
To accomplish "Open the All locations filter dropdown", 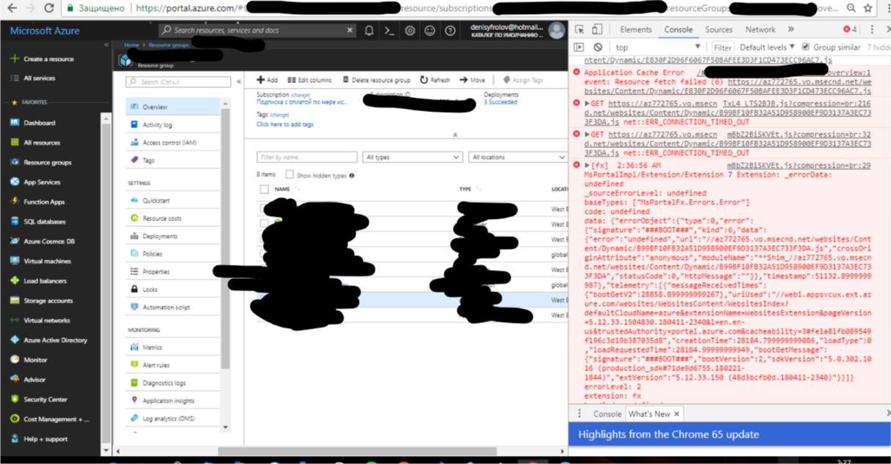I will pyautogui.click(x=518, y=157).
